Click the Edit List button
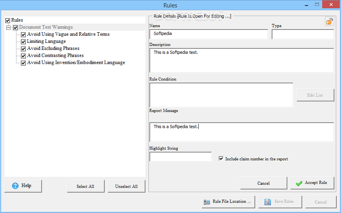The image size is (341, 213). [316, 95]
